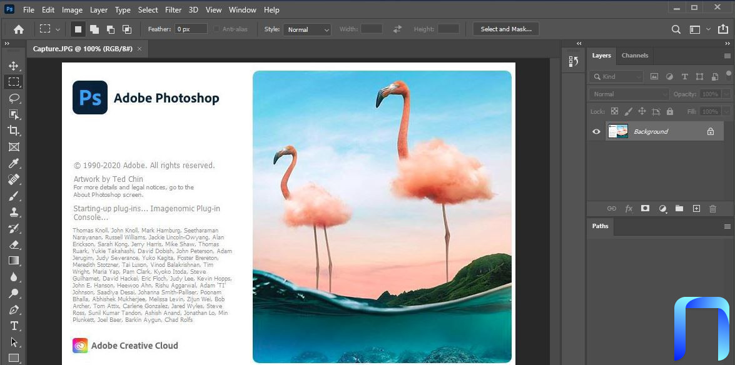Screen dimensions: 735x365
Task: Select the Dodge tool
Action: tap(14, 294)
